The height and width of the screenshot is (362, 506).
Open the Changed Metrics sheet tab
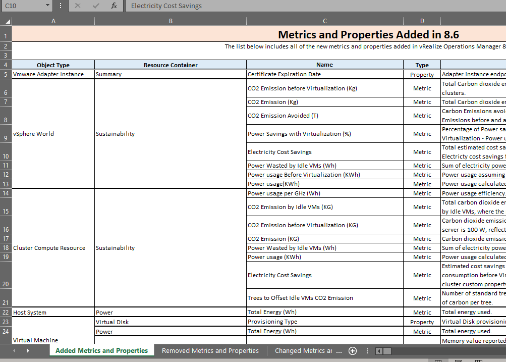click(x=303, y=351)
